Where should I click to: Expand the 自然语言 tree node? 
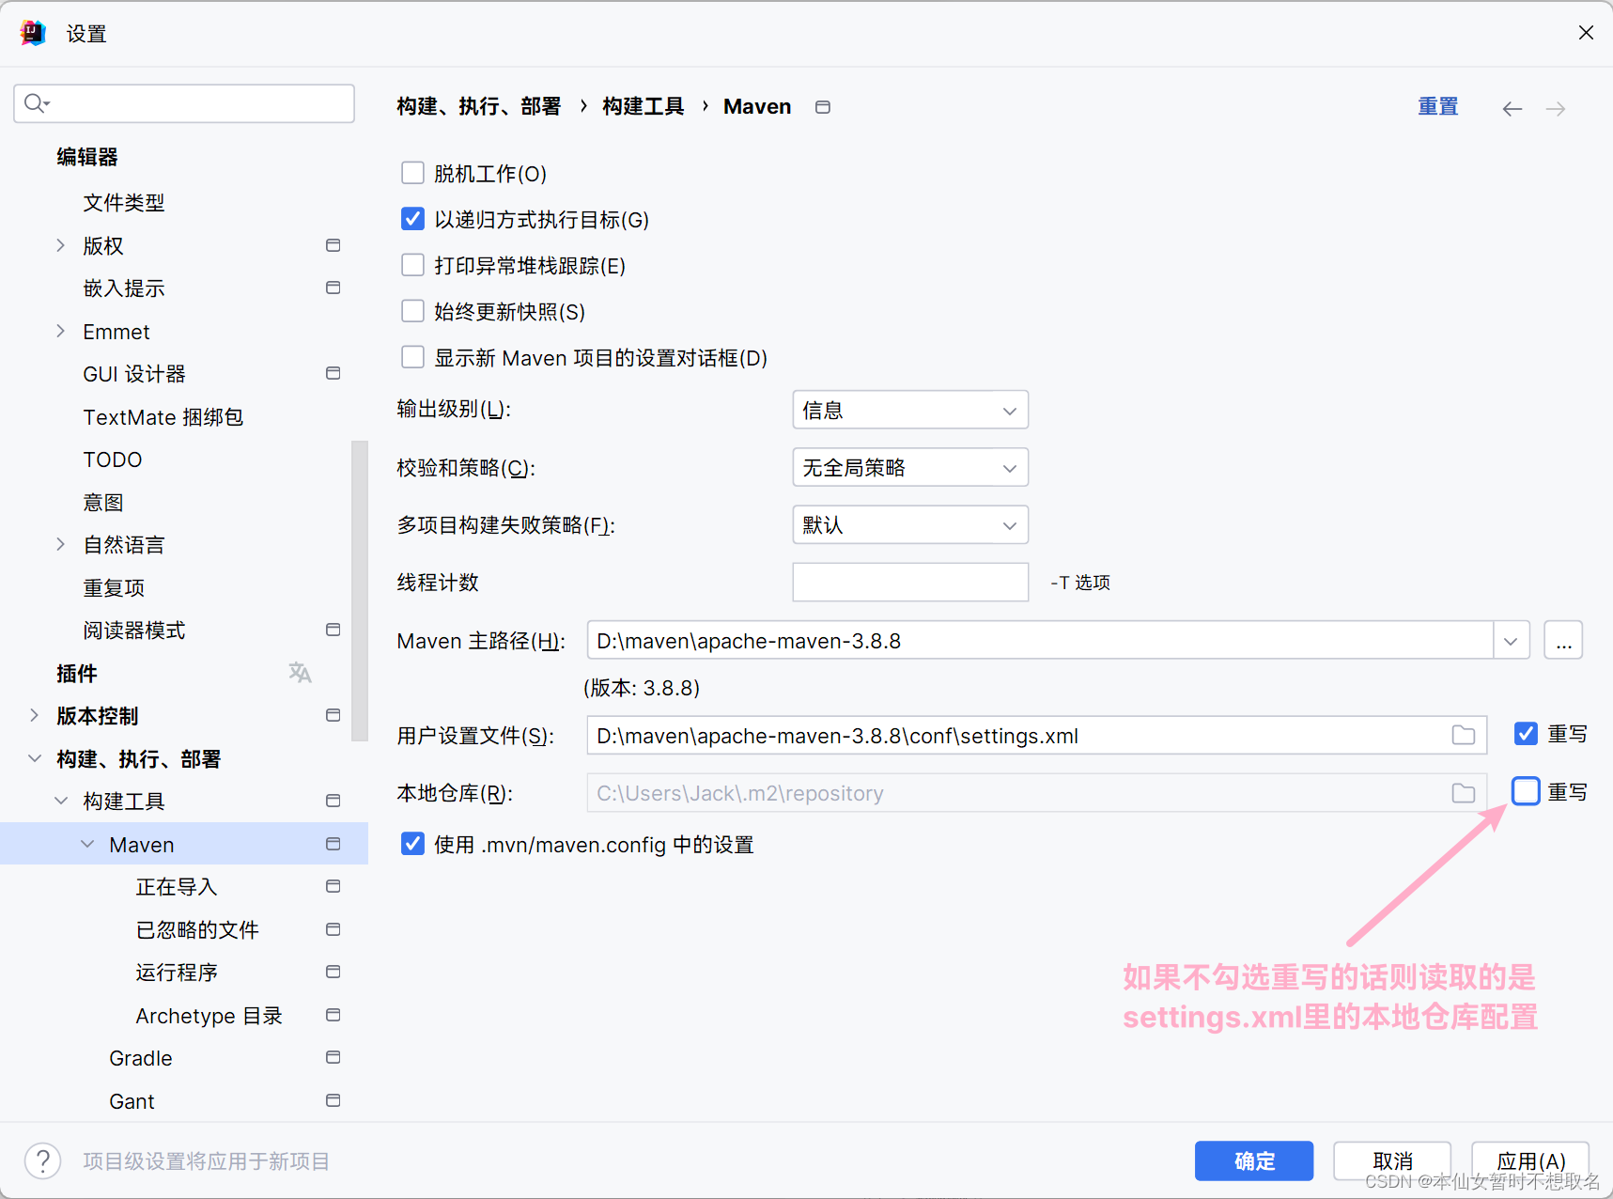coord(61,544)
